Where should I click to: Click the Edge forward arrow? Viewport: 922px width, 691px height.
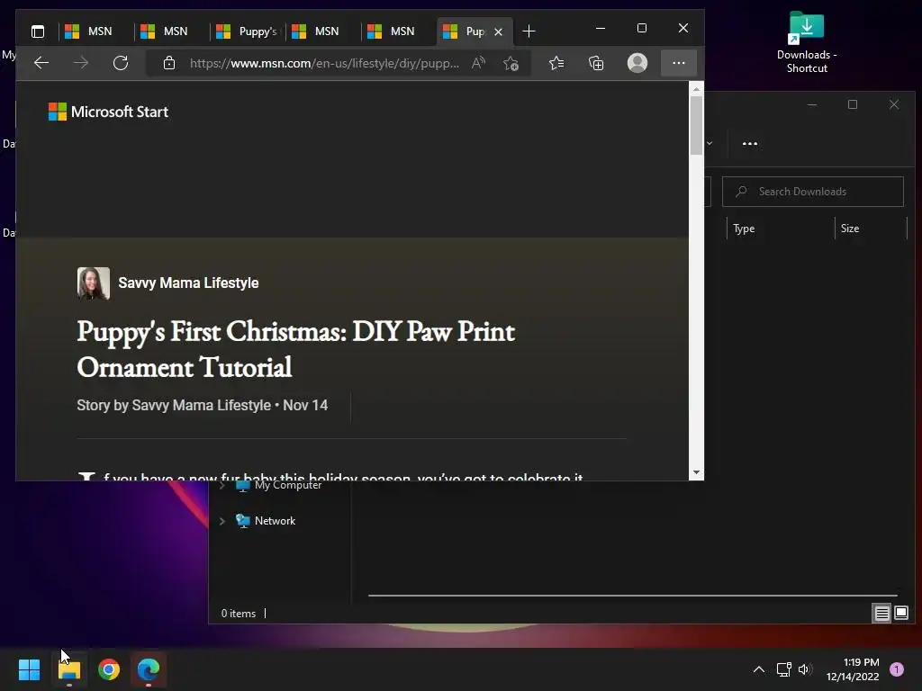coord(81,63)
